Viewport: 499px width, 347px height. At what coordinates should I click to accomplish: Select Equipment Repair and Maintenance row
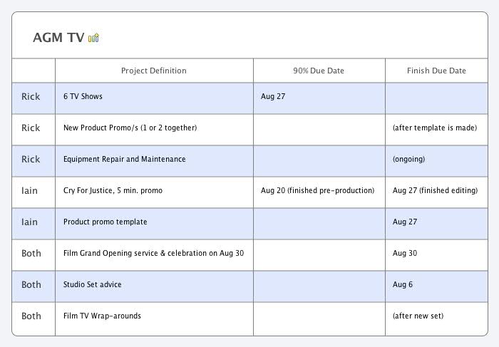point(124,159)
